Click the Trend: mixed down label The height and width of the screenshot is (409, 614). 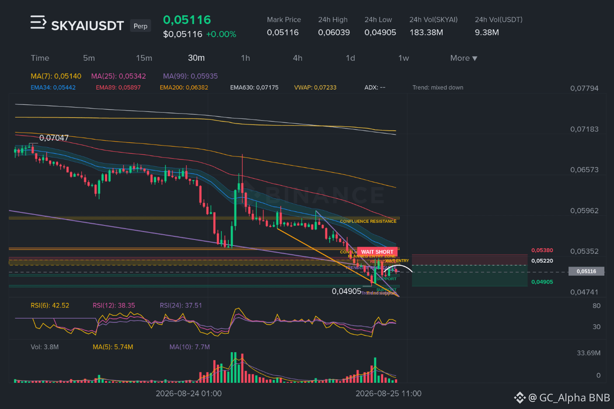(438, 87)
